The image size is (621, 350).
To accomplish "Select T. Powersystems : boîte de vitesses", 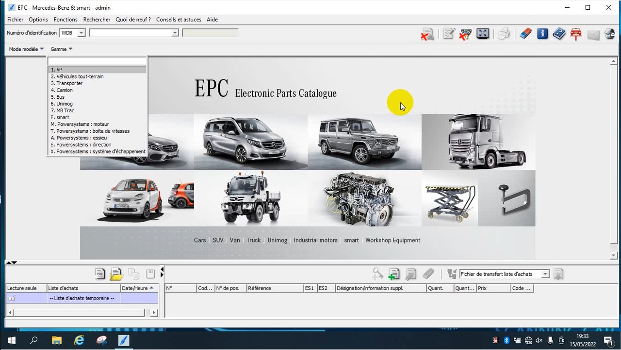I will (97, 131).
